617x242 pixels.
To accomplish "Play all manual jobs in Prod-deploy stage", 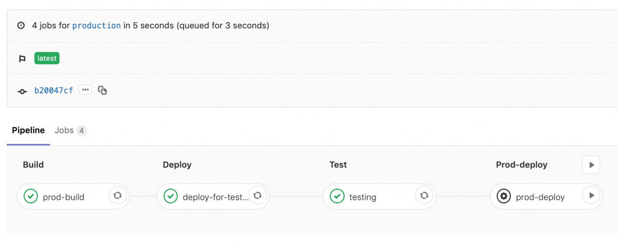I will 591,164.
